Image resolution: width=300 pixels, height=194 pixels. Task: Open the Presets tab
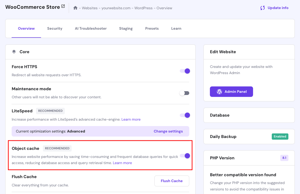(152, 28)
